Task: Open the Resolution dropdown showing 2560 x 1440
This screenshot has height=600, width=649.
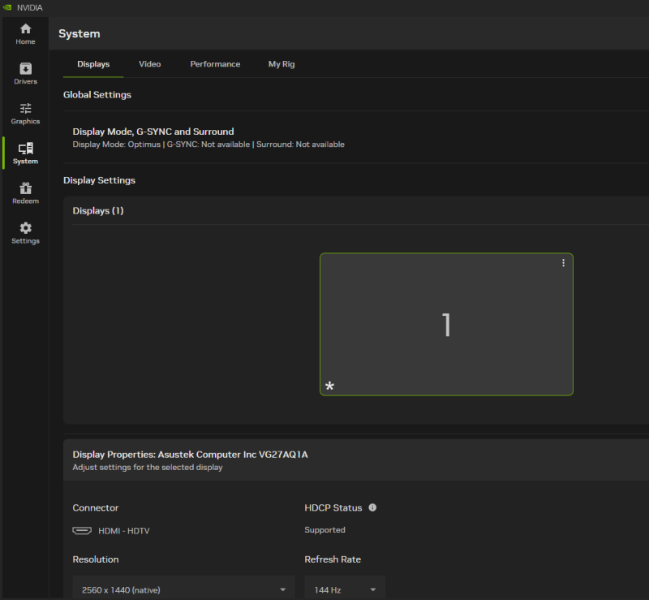Action: click(184, 588)
